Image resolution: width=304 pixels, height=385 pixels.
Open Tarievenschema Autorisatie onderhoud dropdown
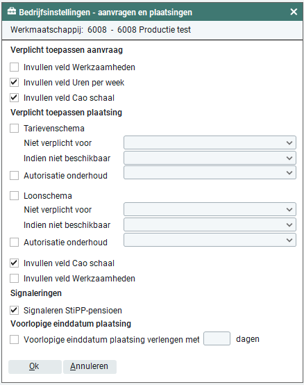210,172
